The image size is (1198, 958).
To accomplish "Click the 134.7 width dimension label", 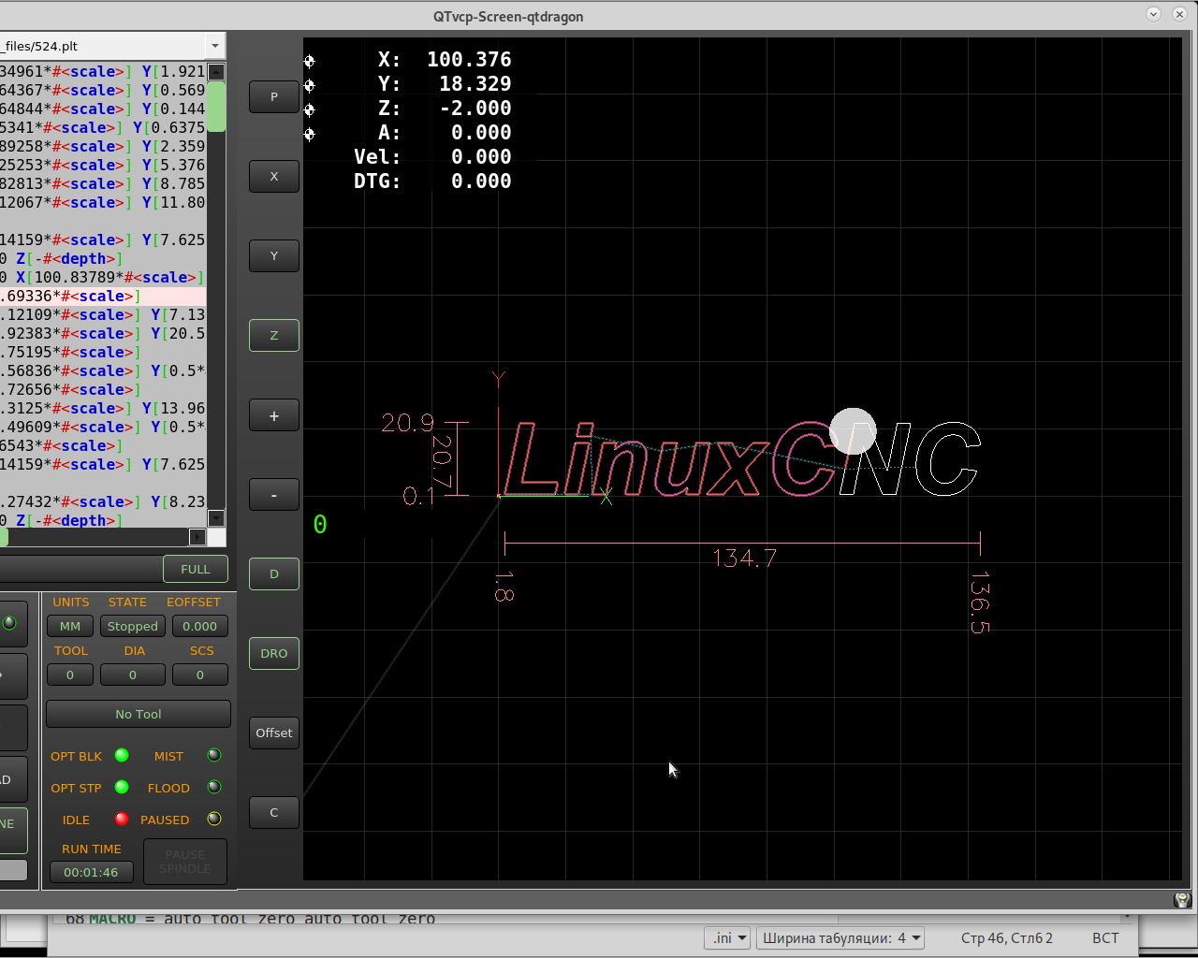I will coord(745,559).
